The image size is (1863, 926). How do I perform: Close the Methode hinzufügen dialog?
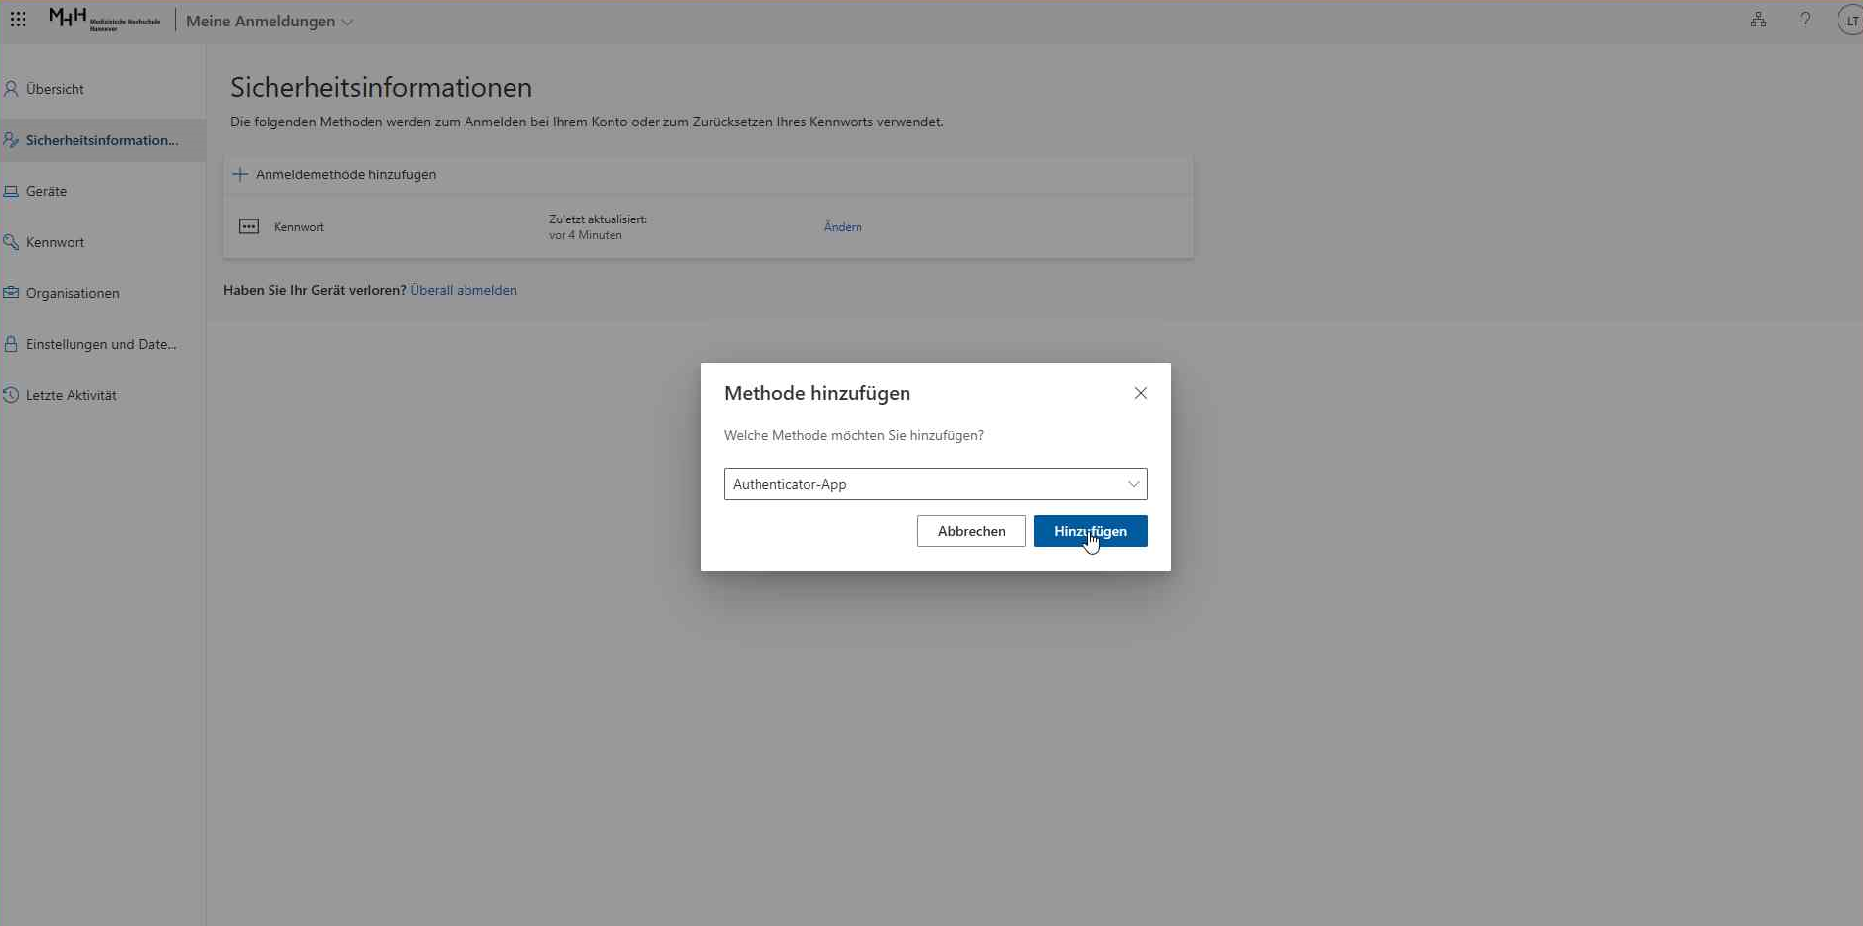[1140, 393]
